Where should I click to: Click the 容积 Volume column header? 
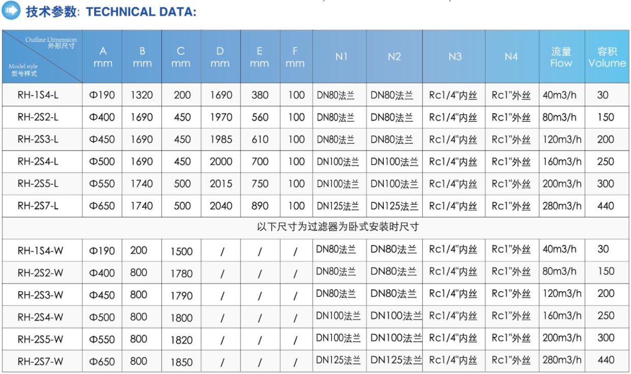(607, 57)
